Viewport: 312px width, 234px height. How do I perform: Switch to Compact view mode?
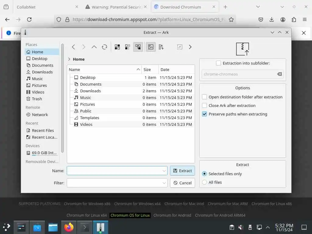tap(128, 47)
